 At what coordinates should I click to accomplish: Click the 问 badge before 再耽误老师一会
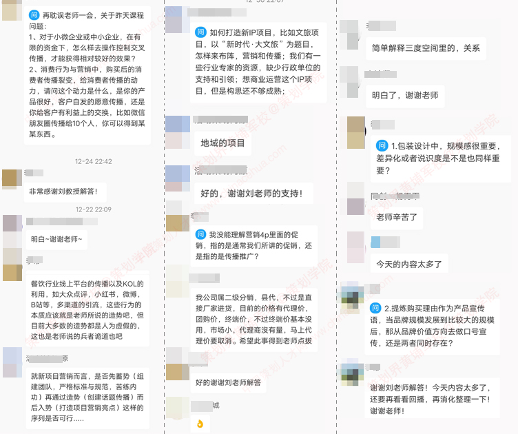click(x=34, y=15)
